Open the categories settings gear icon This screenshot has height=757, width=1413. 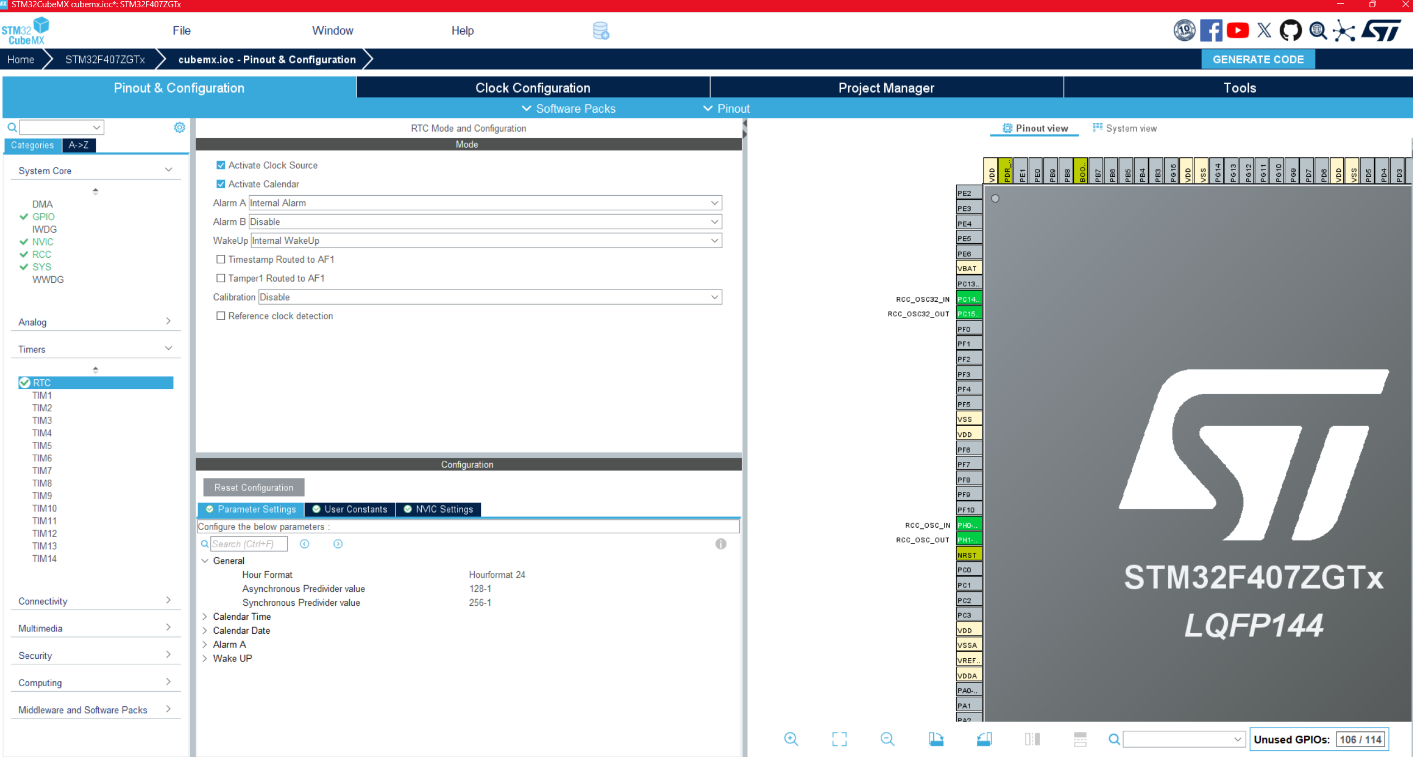(180, 127)
